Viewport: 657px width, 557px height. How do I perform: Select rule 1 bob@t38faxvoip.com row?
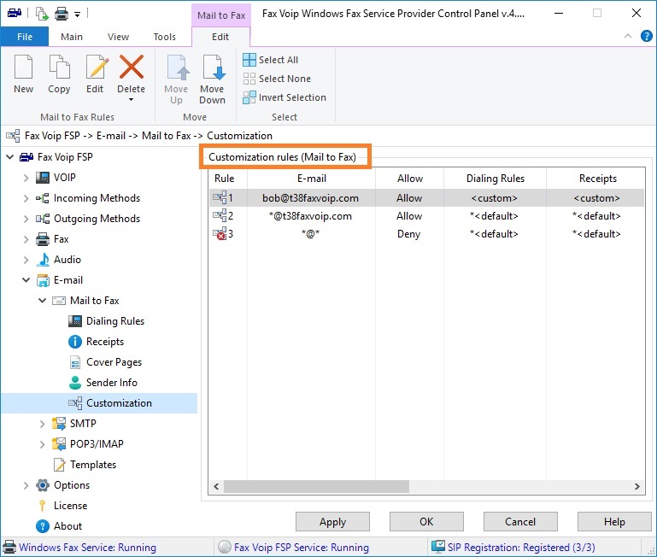[426, 198]
